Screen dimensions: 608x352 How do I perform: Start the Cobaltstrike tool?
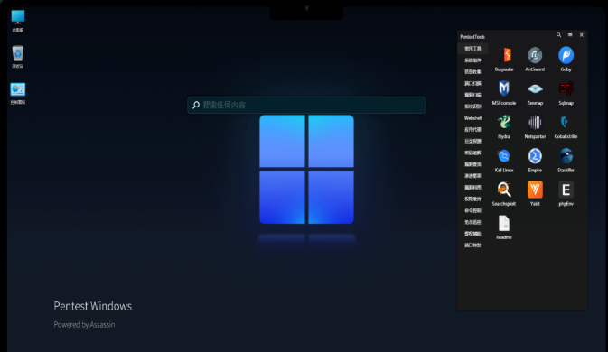pyautogui.click(x=566, y=123)
